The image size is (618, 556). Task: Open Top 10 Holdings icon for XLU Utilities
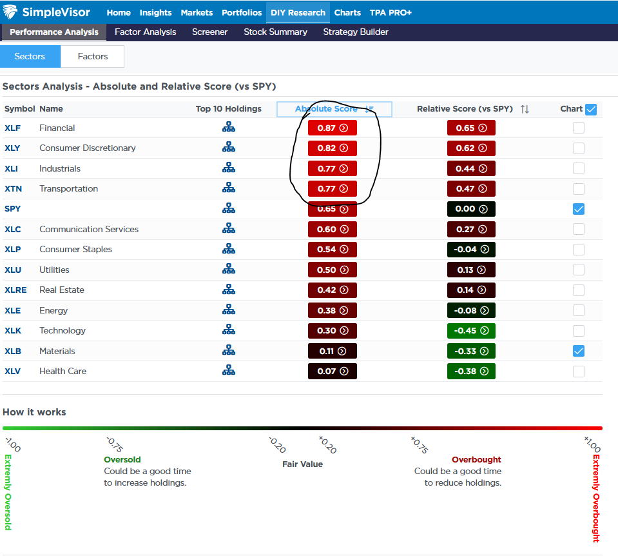tap(229, 270)
